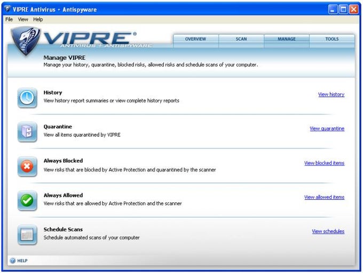363x273 pixels.
Task: Open the View schedules link
Action: coord(328,231)
